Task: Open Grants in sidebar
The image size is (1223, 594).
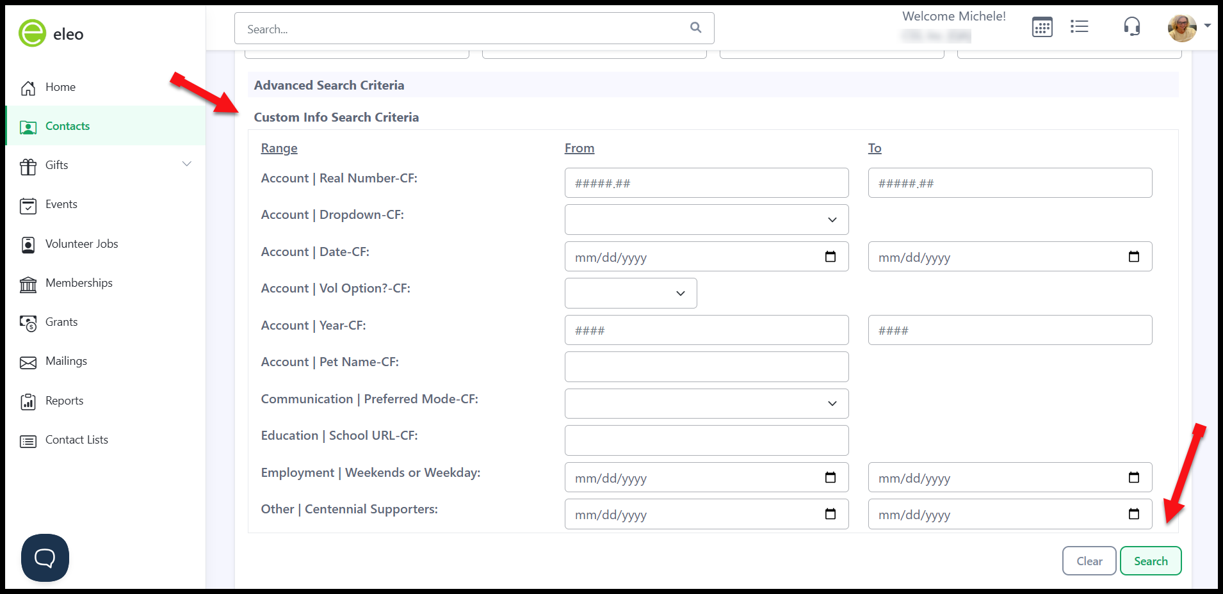Action: coord(105,322)
